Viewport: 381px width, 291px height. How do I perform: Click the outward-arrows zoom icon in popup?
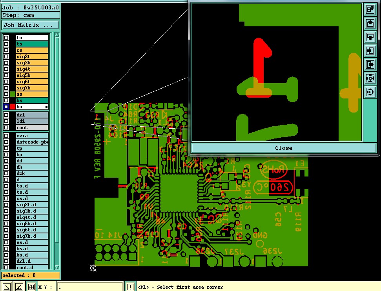[370, 92]
